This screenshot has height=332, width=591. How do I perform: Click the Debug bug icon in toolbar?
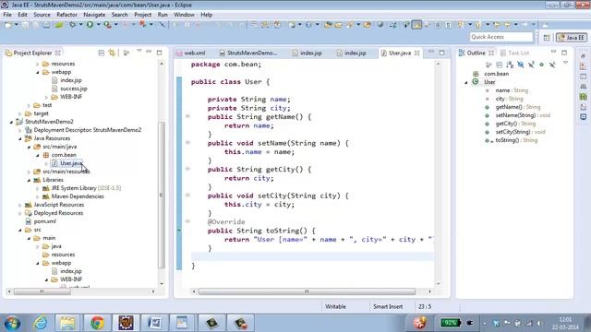[72, 25]
